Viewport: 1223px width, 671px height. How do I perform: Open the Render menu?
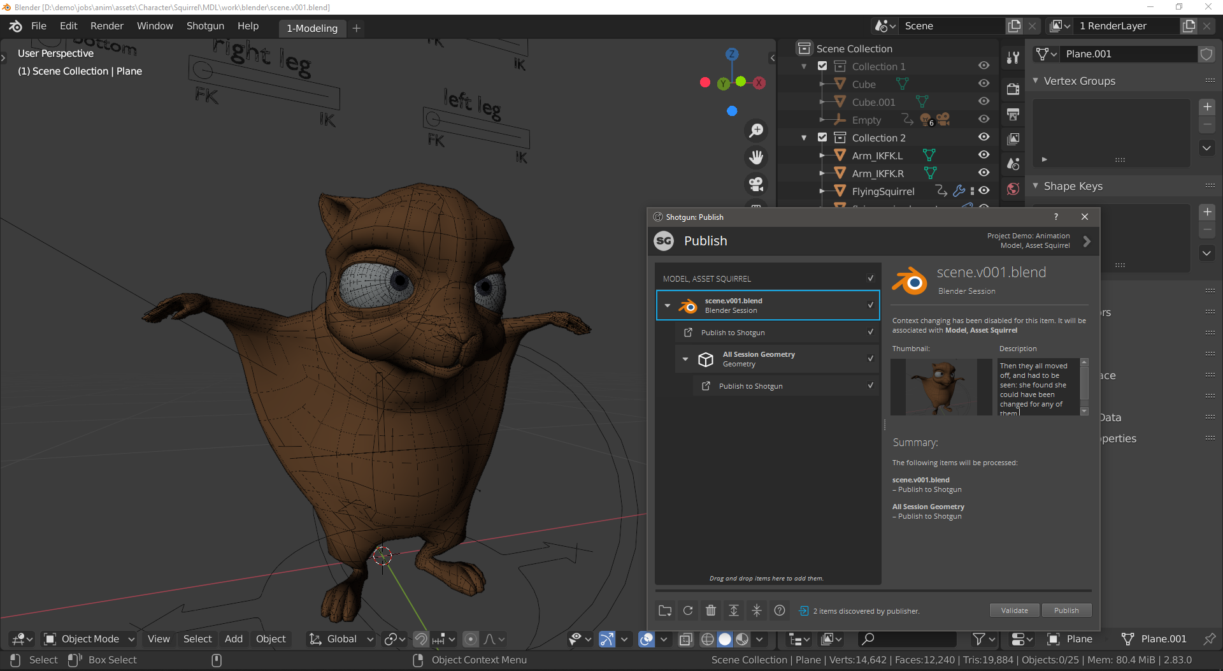pos(107,26)
